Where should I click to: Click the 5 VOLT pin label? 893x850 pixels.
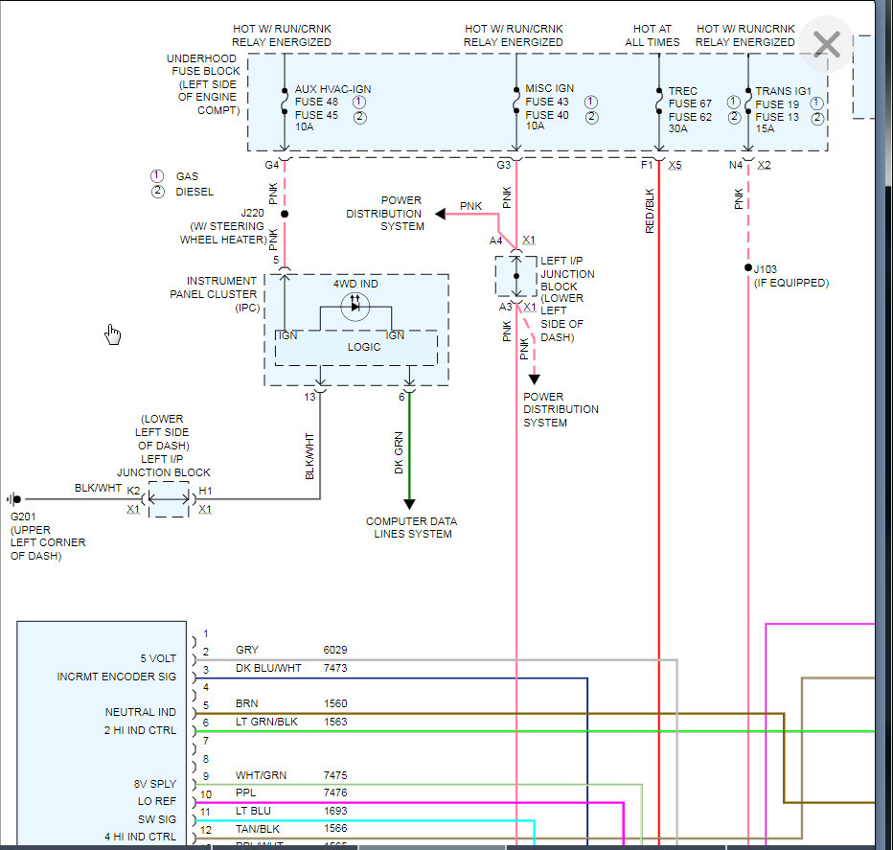(158, 658)
